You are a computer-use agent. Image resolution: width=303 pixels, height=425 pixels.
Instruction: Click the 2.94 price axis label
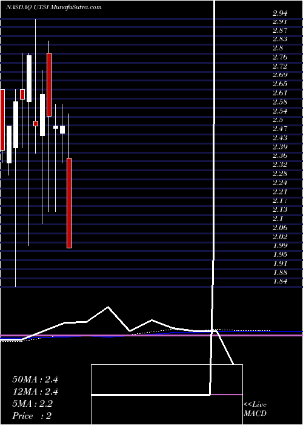coord(280,13)
